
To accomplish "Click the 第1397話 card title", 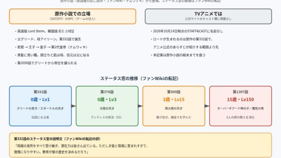I will (x=241, y=92).
